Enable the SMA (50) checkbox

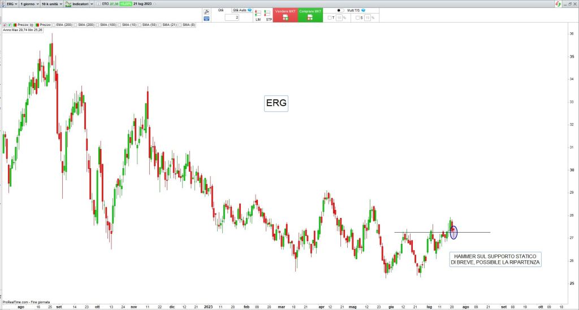click(140, 25)
